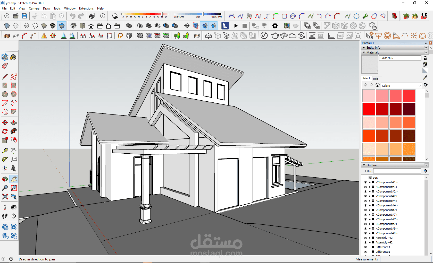The image size is (433, 263).
Task: Print the model using the printer icon
Action: click(x=92, y=16)
